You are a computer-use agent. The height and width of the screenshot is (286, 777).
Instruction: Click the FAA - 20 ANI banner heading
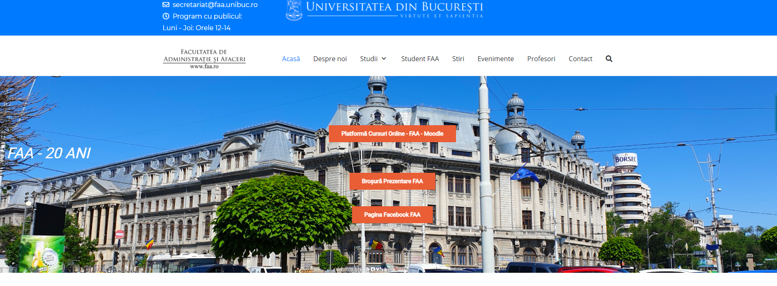pyautogui.click(x=49, y=153)
